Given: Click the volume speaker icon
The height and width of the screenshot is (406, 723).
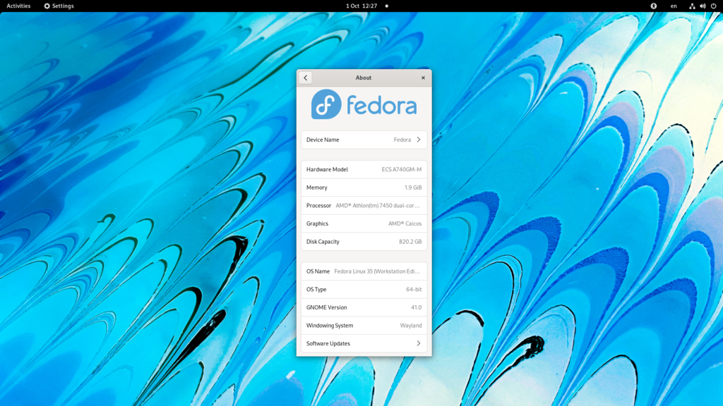Looking at the screenshot, I should [x=703, y=6].
